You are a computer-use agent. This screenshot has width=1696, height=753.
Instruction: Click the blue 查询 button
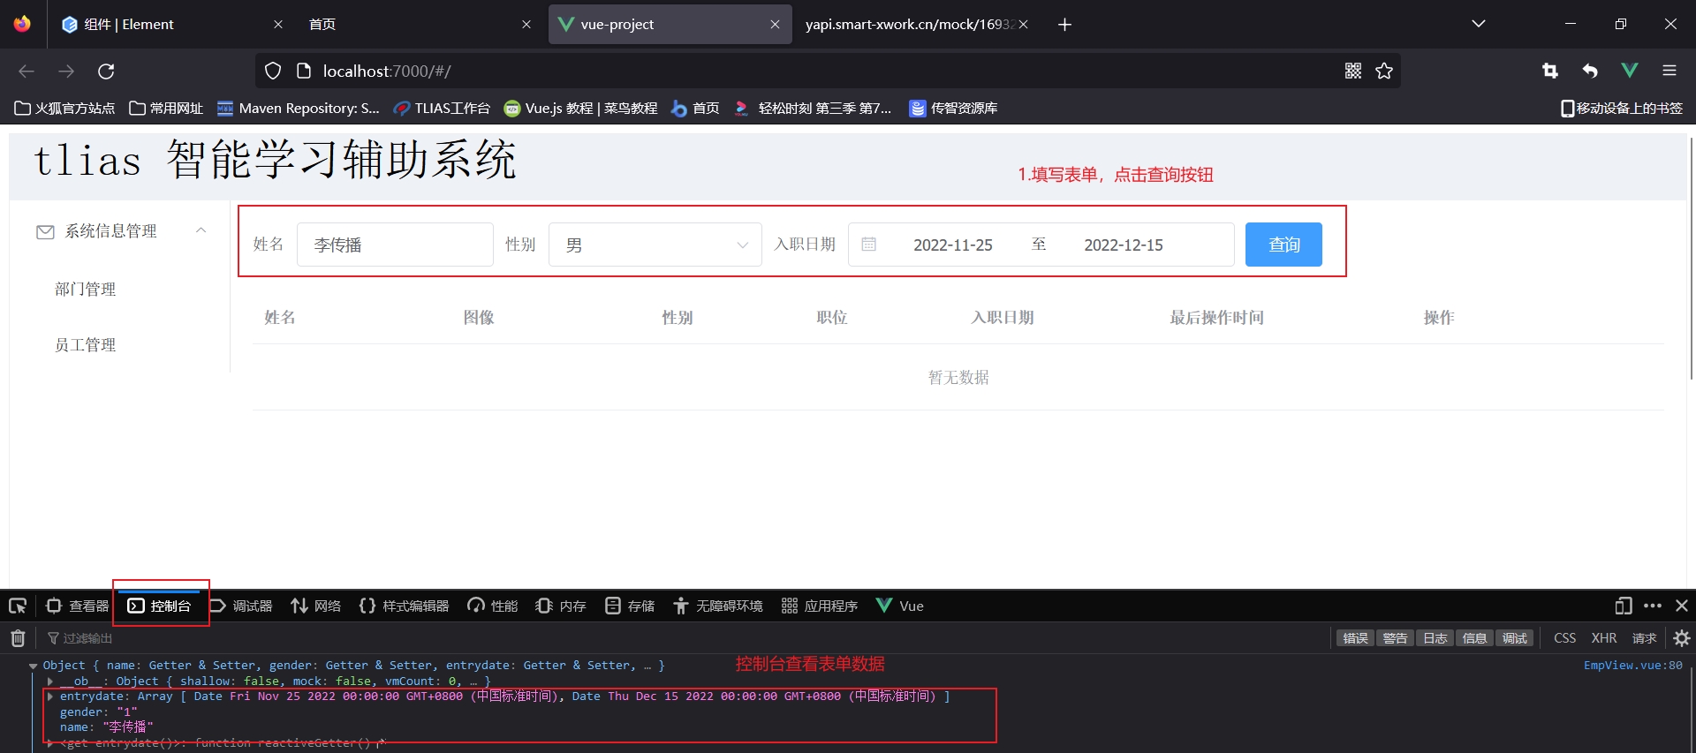point(1283,245)
